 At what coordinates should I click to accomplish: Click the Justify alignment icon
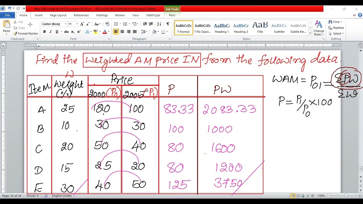coord(135,32)
